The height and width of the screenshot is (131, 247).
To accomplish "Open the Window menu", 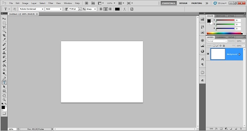I will click(x=68, y=3).
